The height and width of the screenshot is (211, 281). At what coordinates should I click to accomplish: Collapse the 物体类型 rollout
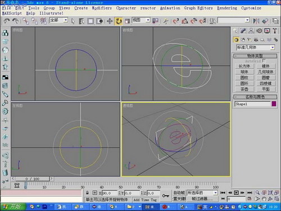click(x=255, y=56)
